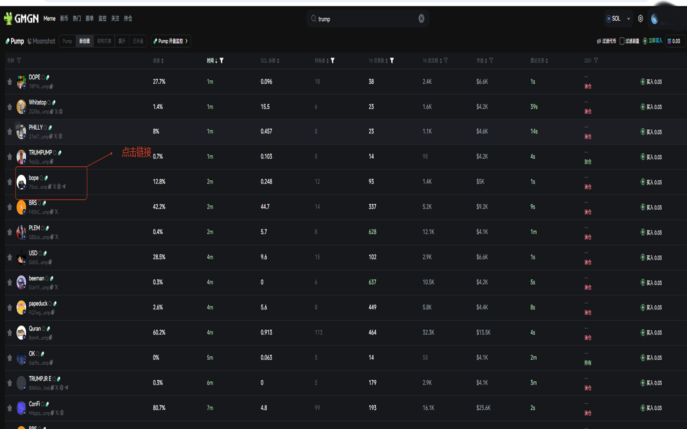Switch to the 新创建 tab

(x=84, y=41)
